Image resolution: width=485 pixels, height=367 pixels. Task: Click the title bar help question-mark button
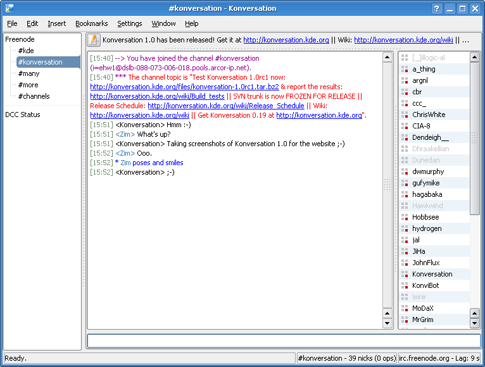pos(437,8)
